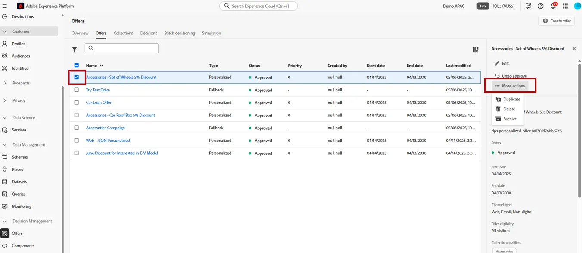This screenshot has width=582, height=253.
Task: Open Datasets in the sidebar
Action: point(19,181)
